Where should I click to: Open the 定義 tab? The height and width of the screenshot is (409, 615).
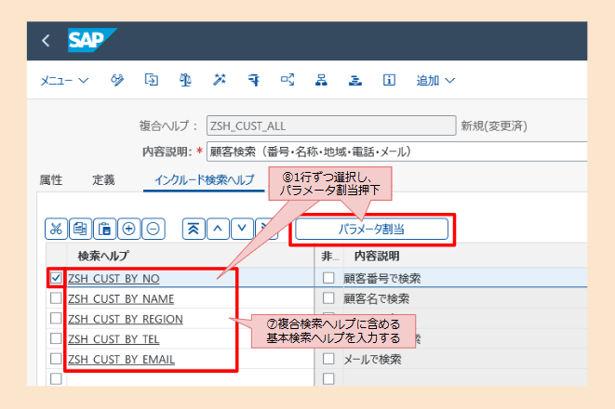point(104,179)
